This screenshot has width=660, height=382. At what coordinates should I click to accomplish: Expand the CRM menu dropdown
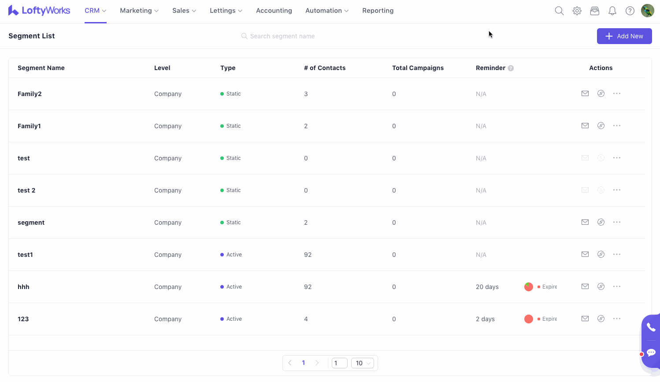tap(95, 11)
